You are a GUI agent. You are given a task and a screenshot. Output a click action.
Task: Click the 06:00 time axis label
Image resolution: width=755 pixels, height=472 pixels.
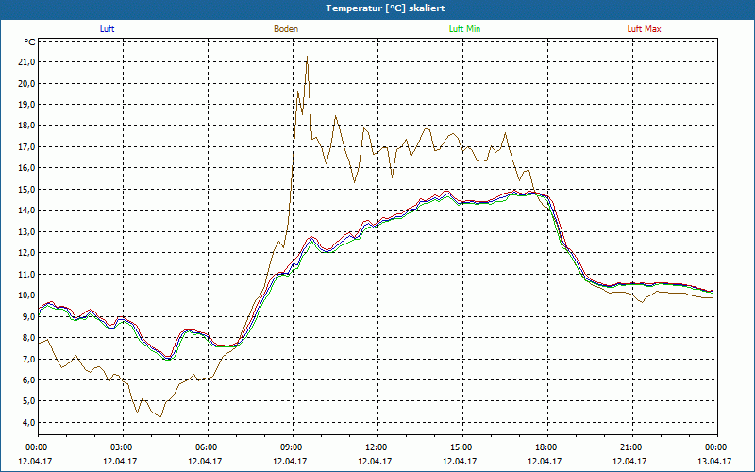tap(205, 447)
